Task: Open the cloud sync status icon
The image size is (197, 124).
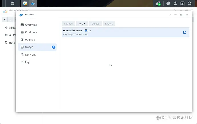Action: pyautogui.click(x=158, y=3)
